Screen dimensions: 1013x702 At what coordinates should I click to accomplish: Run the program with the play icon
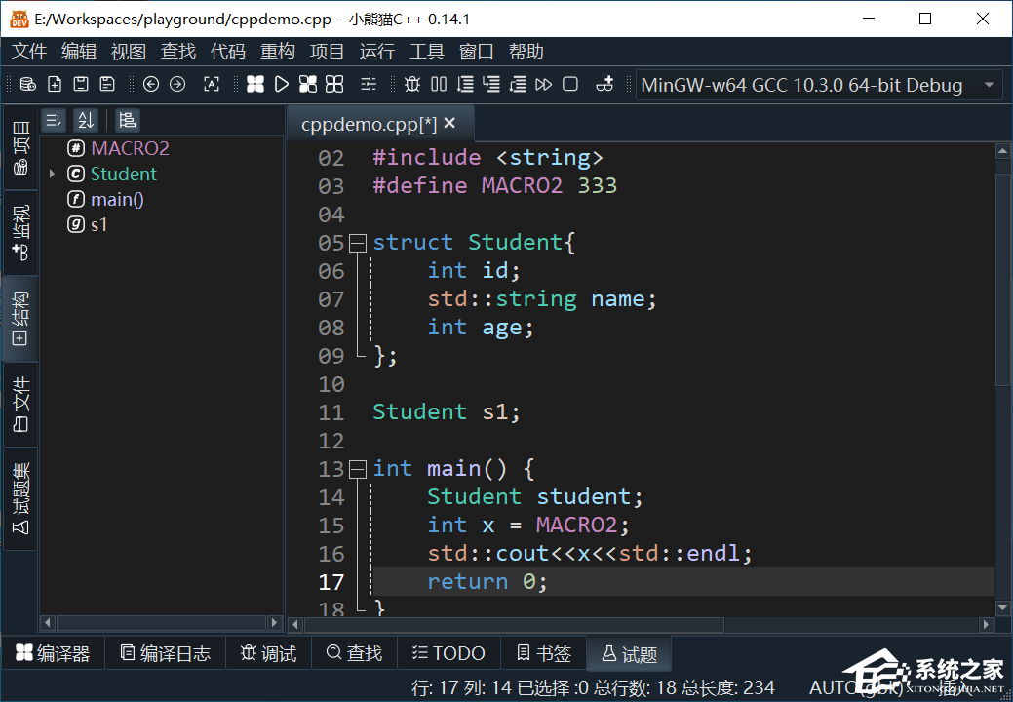coord(282,84)
